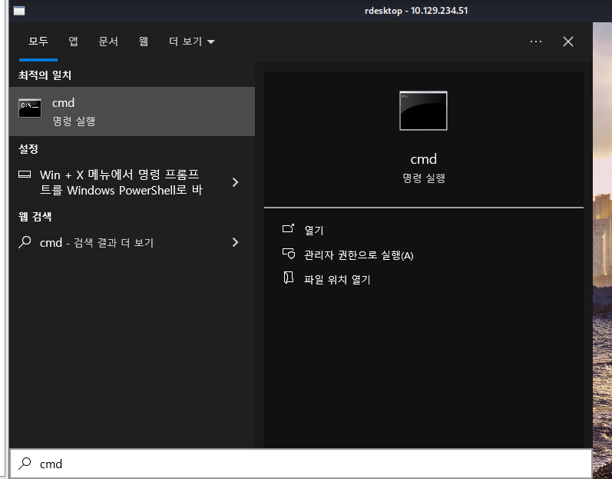612x479 pixels.
Task: Focus the search box containing cmd
Action: click(x=300, y=464)
